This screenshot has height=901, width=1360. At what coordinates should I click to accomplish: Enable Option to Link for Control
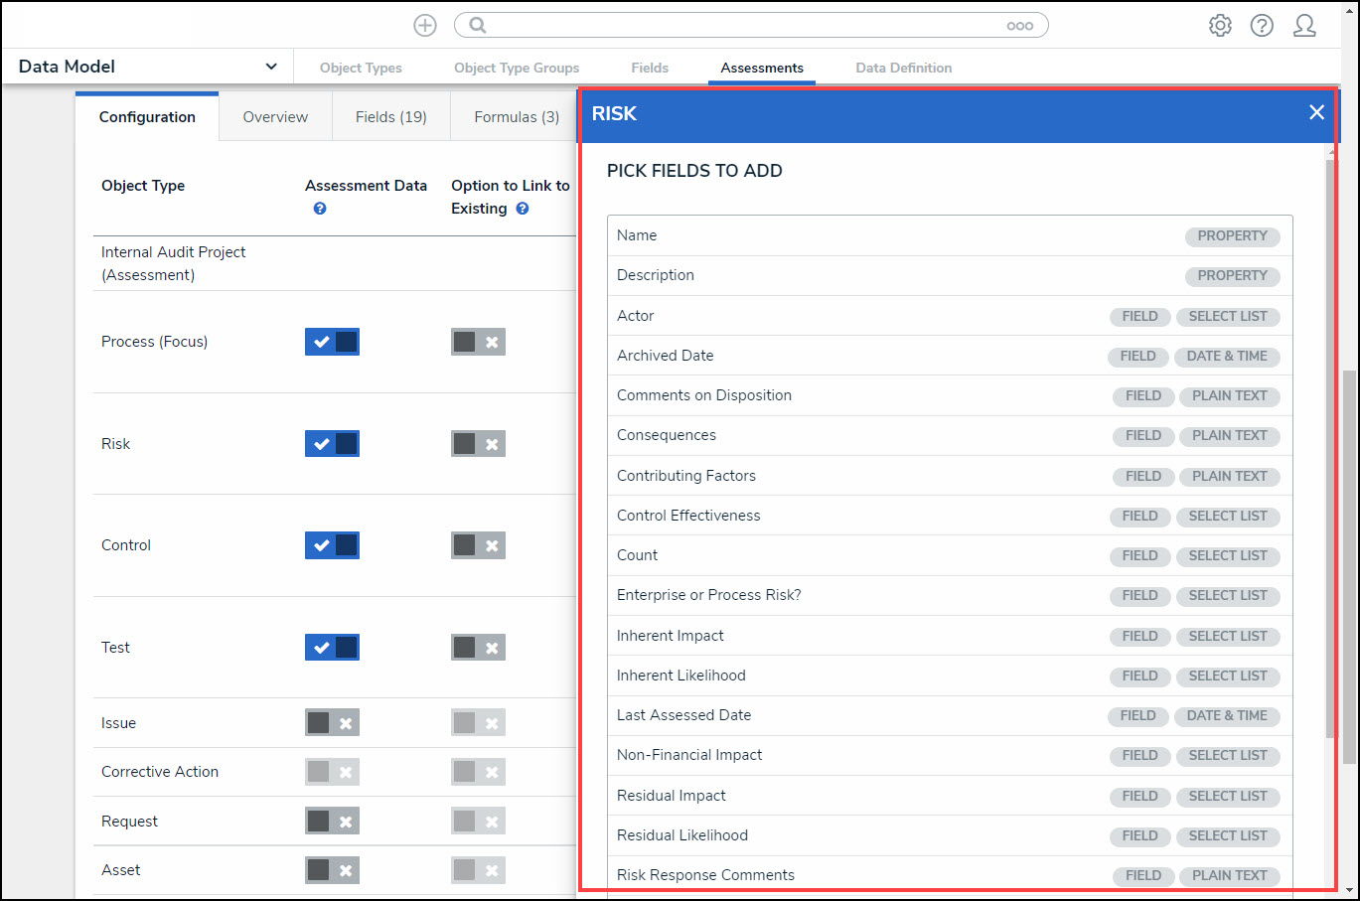(x=478, y=545)
